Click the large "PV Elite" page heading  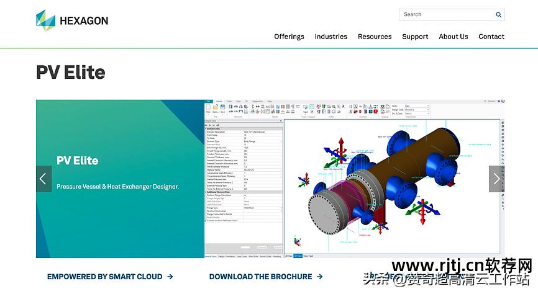pos(71,73)
